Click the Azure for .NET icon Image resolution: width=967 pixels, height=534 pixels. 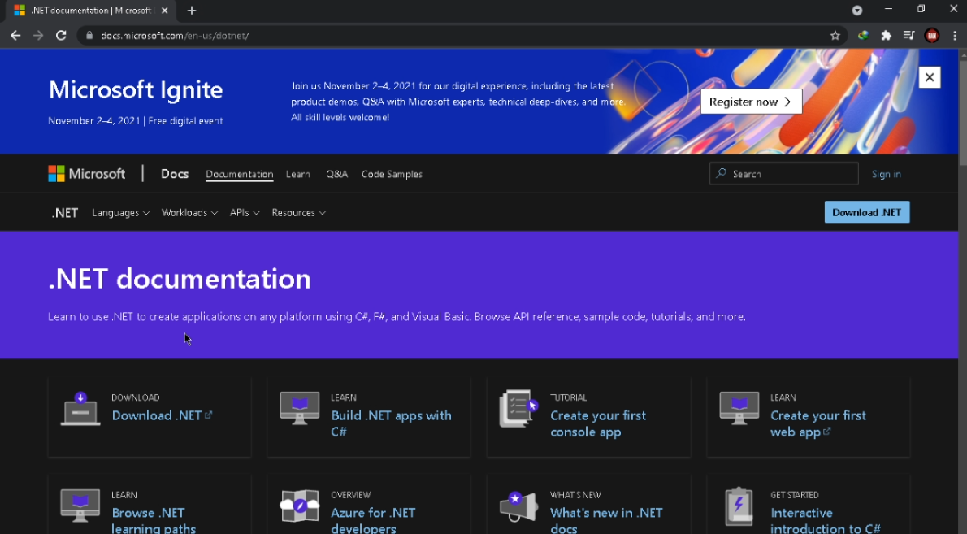(300, 506)
